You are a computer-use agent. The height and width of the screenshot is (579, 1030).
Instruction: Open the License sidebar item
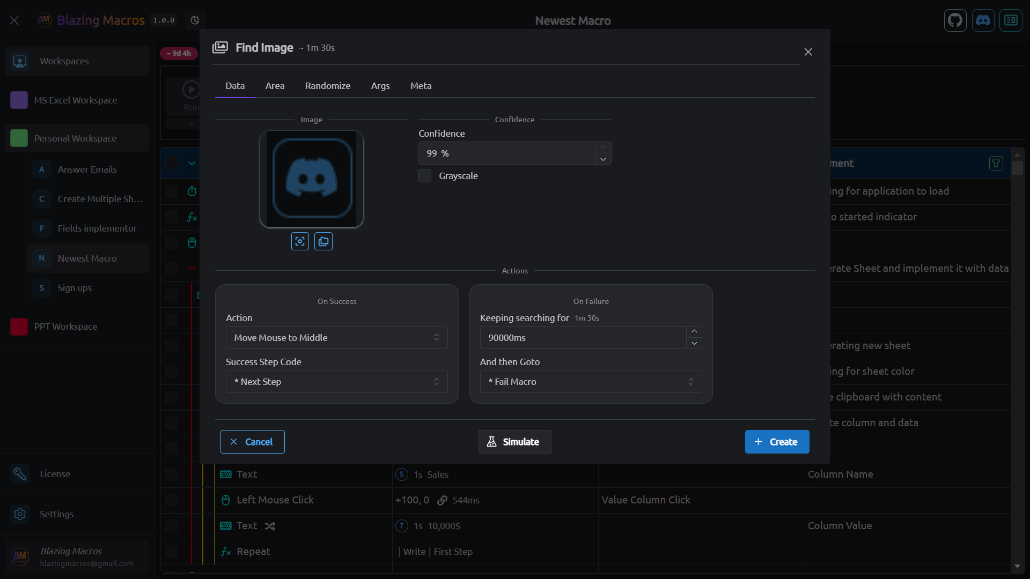tap(55, 474)
